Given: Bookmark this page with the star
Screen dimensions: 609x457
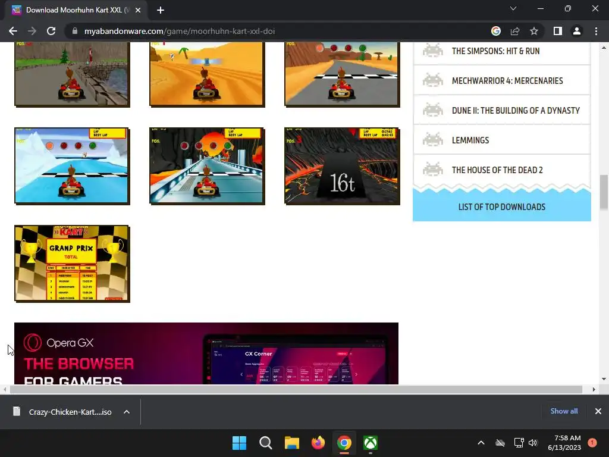Looking at the screenshot, I should 534,31.
